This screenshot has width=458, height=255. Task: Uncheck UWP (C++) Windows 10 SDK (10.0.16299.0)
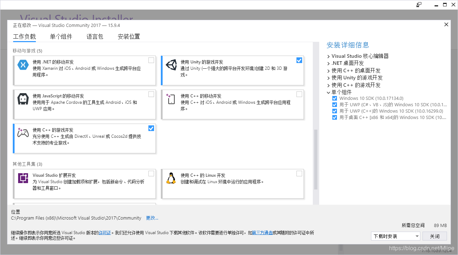tap(334, 111)
